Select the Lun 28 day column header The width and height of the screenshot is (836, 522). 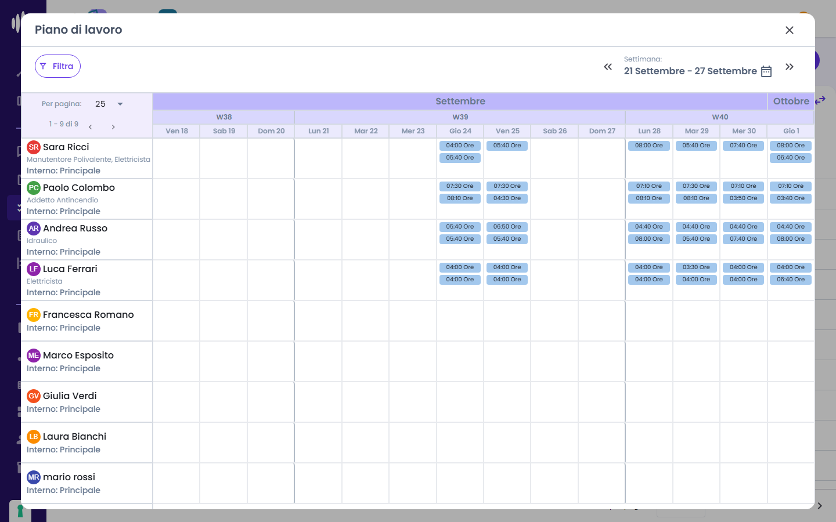[649, 131]
